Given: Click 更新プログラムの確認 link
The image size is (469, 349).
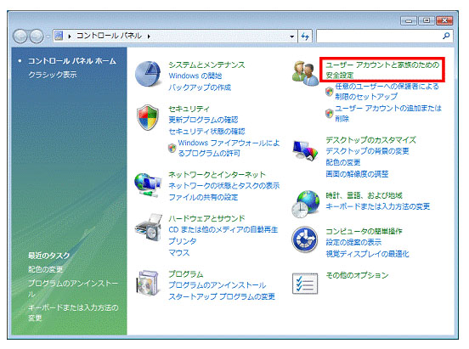Looking at the screenshot, I should click(x=203, y=120).
